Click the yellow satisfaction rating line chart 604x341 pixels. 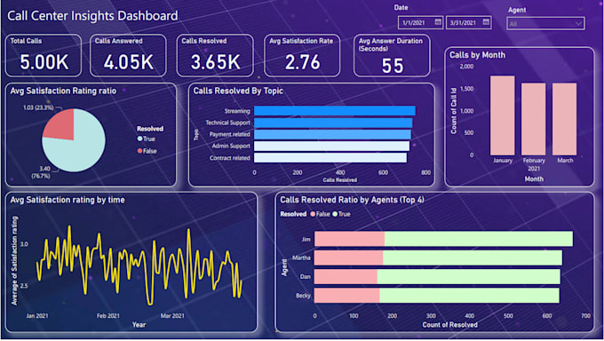pos(139,262)
